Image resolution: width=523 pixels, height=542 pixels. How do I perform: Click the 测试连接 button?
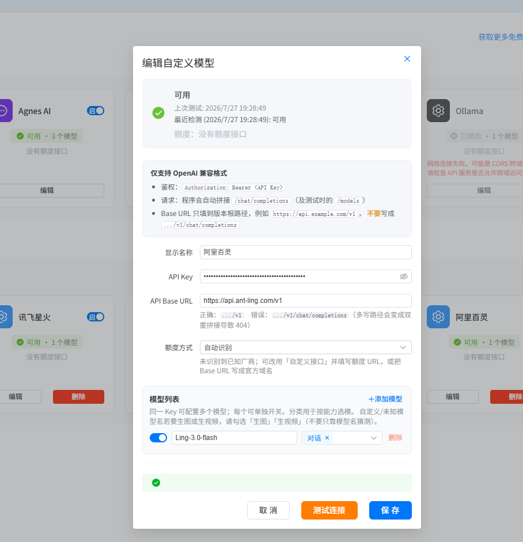329,510
